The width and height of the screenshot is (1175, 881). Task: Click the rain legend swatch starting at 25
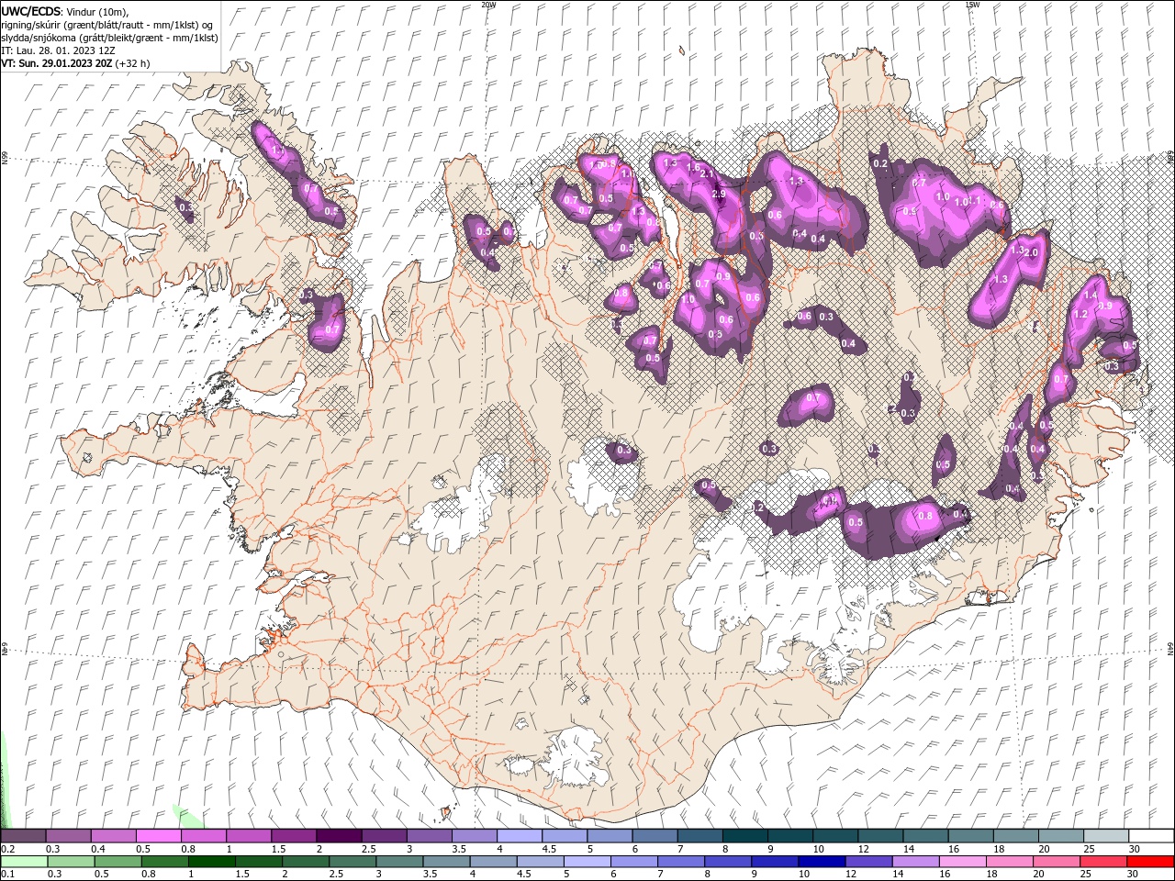click(1102, 862)
